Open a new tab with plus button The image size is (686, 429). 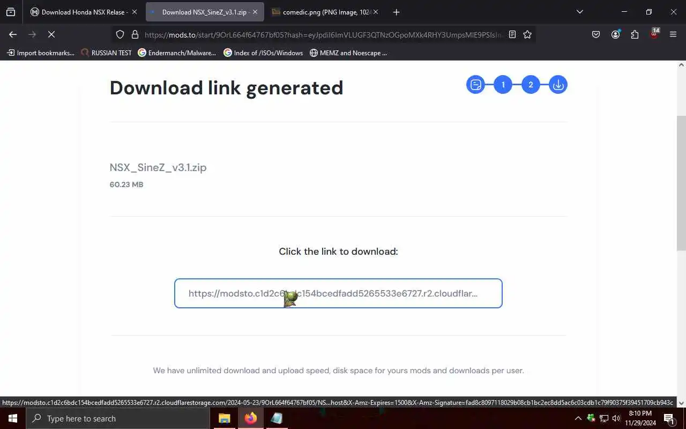click(x=396, y=12)
